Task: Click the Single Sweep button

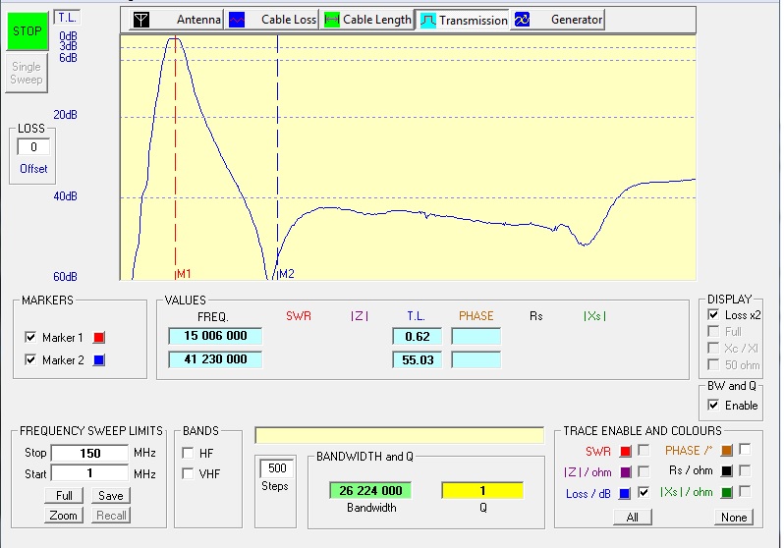Action: point(27,73)
